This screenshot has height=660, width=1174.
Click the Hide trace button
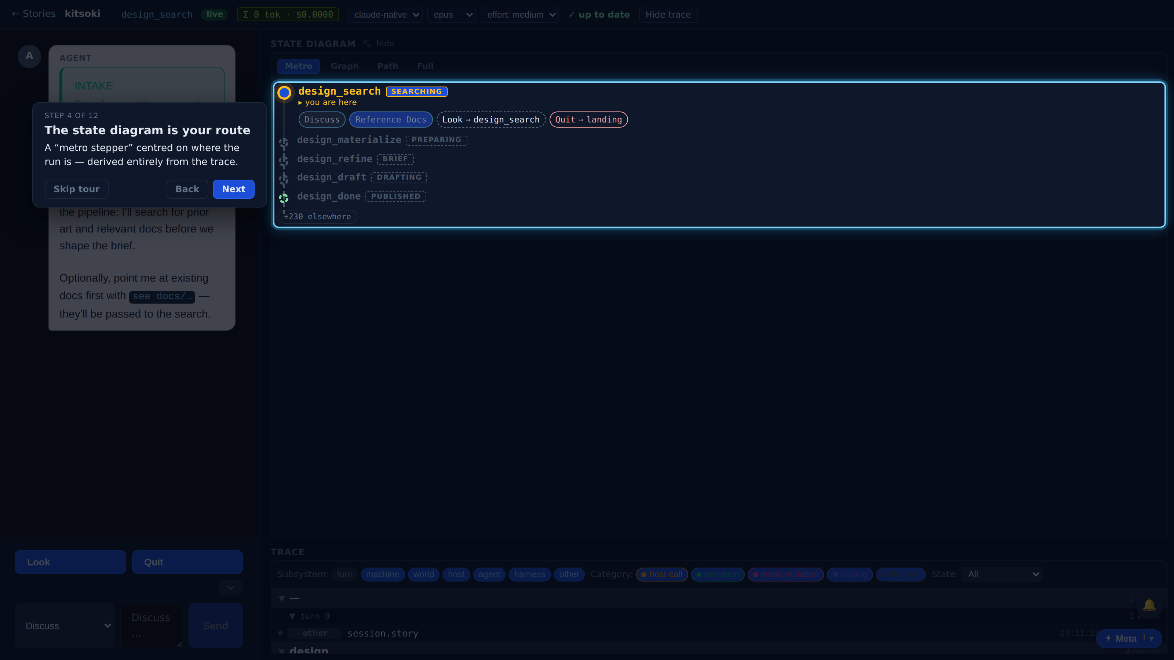coord(668,15)
